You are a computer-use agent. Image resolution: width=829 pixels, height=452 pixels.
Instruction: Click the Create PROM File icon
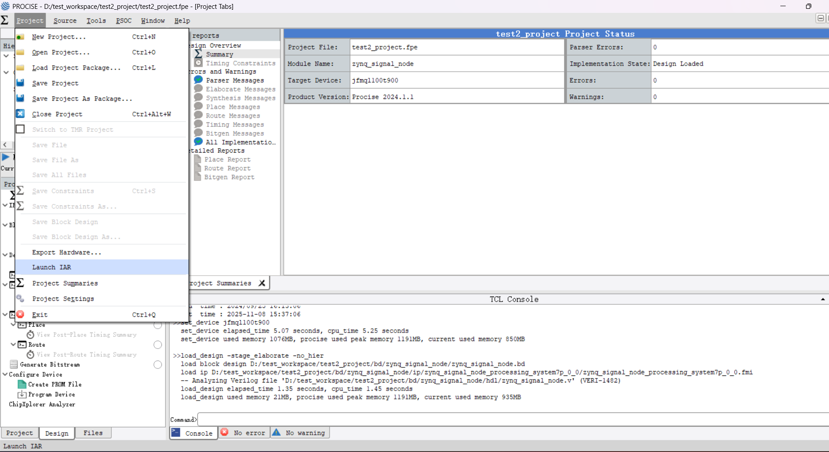[x=22, y=384]
